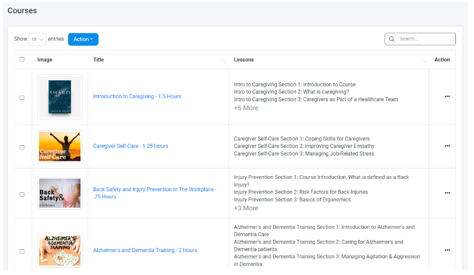Open actions menu for Introduction to Caregiving row

click(x=447, y=97)
